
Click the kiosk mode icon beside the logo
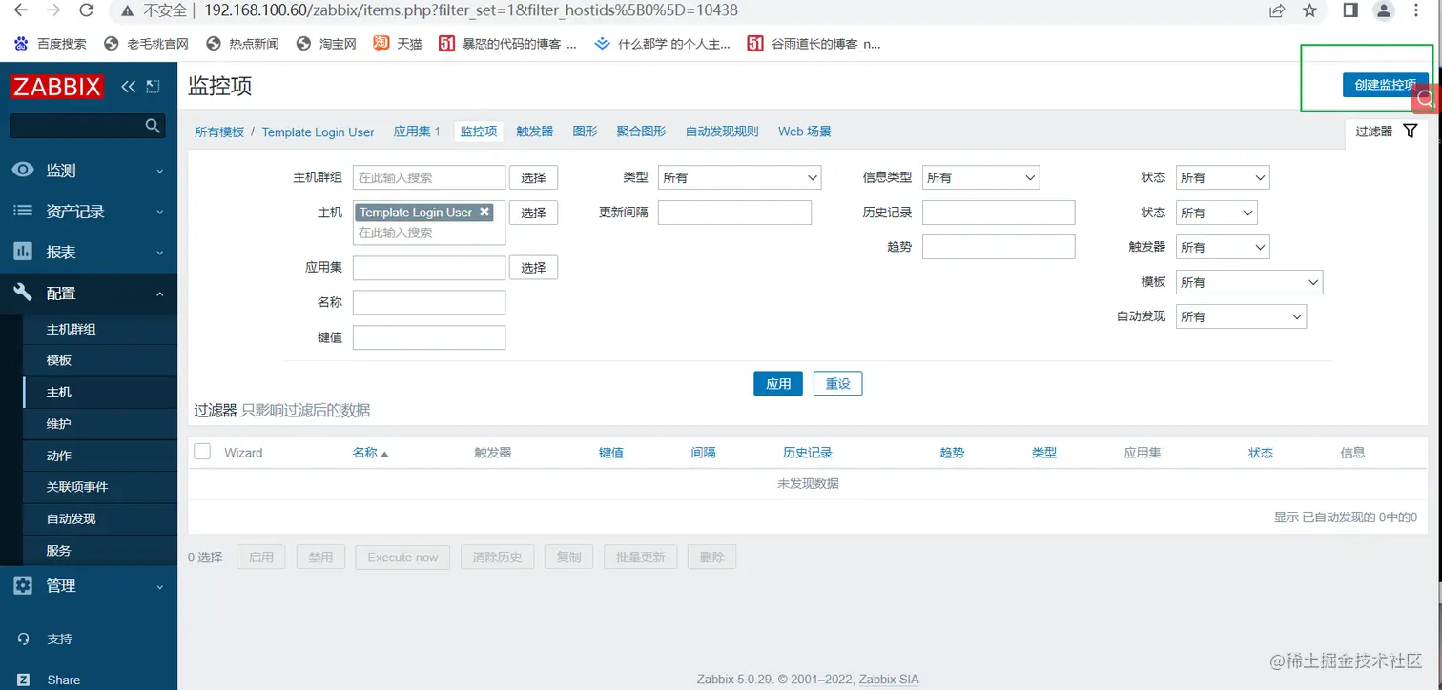click(x=153, y=87)
